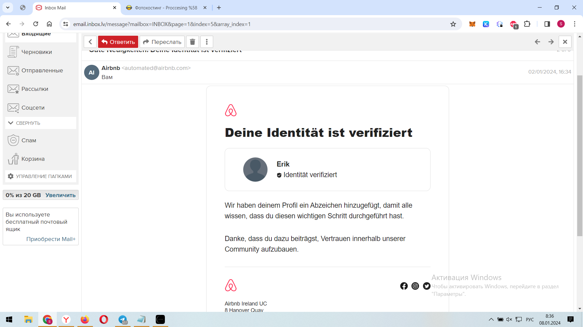The height and width of the screenshot is (327, 583).
Task: Open next message with right arrow
Action: pos(551,42)
